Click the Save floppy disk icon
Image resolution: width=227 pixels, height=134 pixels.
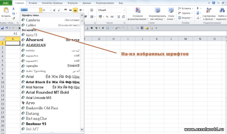2,28
